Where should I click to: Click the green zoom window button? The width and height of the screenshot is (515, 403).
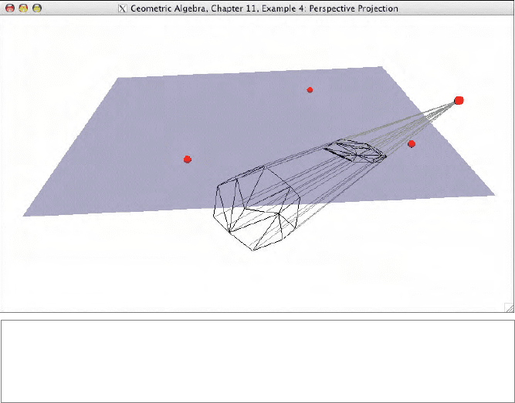(37, 8)
